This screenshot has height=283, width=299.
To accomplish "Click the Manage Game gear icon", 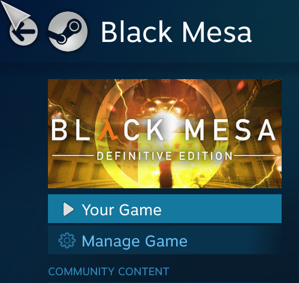I will pyautogui.click(x=67, y=240).
